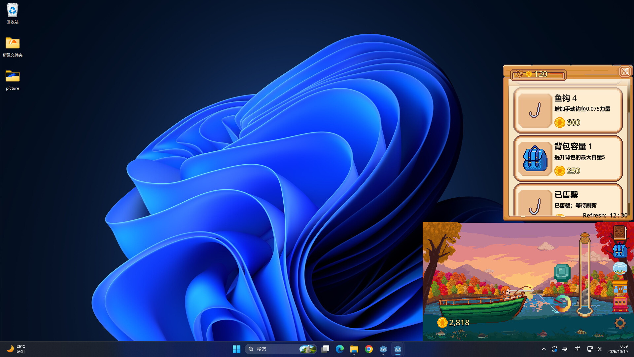
Task: Select the sold-out 已售罄 shop item
Action: pos(568,201)
